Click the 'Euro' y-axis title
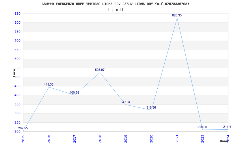231x144 pixels. click(14, 73)
